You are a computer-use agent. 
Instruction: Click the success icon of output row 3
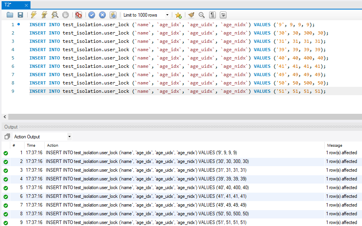(6, 171)
